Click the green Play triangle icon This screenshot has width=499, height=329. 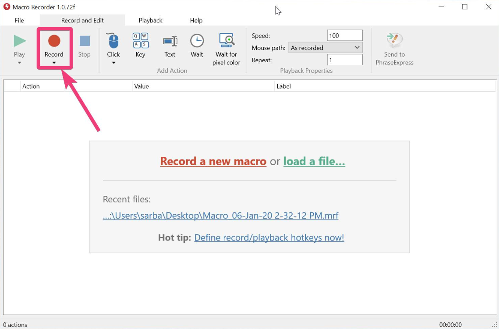20,41
